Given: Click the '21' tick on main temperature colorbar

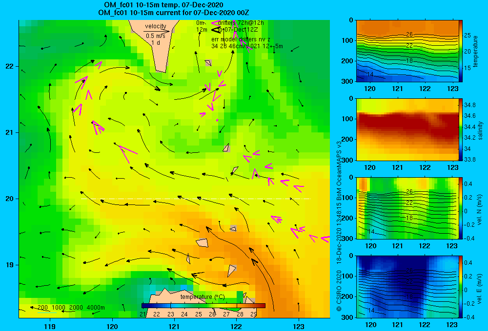Looking at the screenshot, I should click(143, 314).
